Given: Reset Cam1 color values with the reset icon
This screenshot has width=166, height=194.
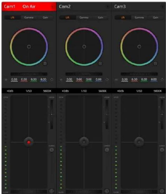Looking at the screenshot, I should coord(52,80).
